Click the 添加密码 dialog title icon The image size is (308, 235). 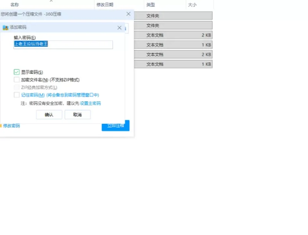(x=5, y=28)
